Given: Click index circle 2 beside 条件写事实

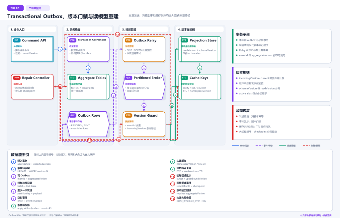Looking at the screenshot, I should (13, 169).
